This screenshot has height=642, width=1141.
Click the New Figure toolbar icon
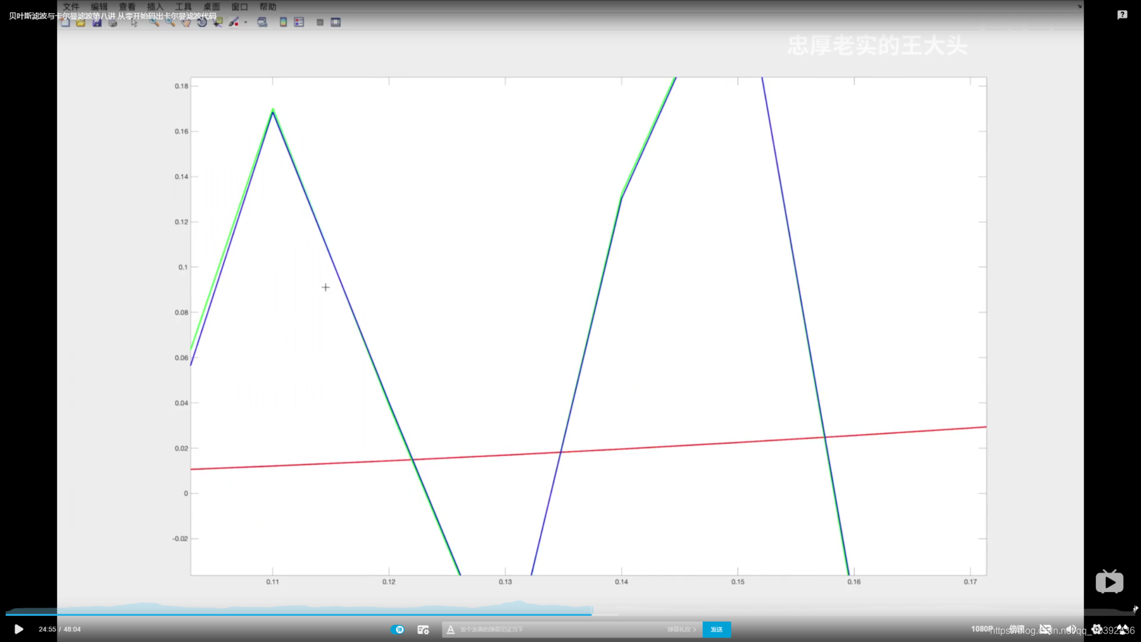[65, 23]
